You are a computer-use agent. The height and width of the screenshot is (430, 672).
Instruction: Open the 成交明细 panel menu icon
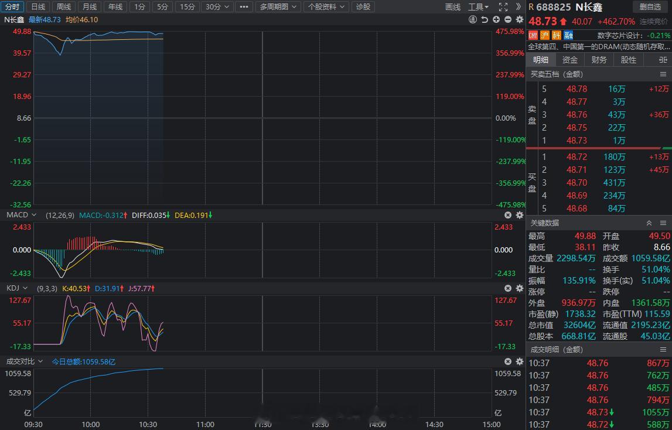click(x=663, y=349)
